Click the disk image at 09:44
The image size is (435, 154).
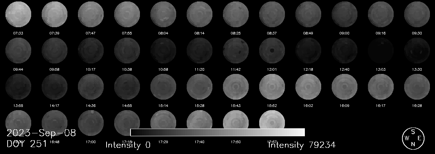coord(18,51)
